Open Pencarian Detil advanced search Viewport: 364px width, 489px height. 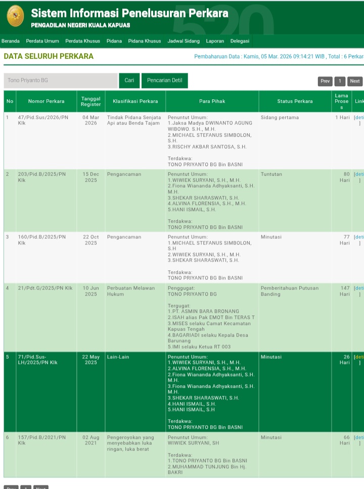pos(164,80)
